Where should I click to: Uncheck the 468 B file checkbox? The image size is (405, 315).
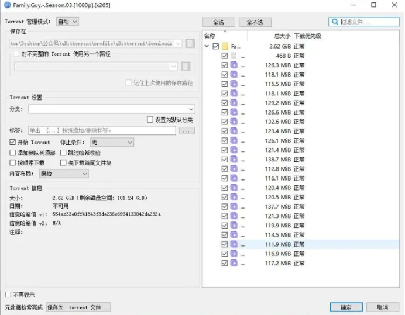pyautogui.click(x=225, y=56)
